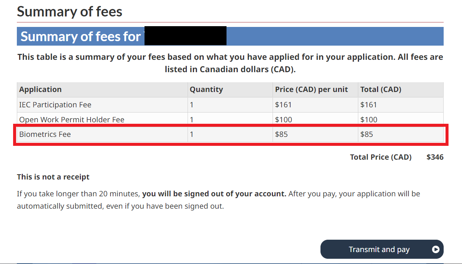The width and height of the screenshot is (462, 264).
Task: Click the $100 total cell for work permit
Action: (401, 120)
